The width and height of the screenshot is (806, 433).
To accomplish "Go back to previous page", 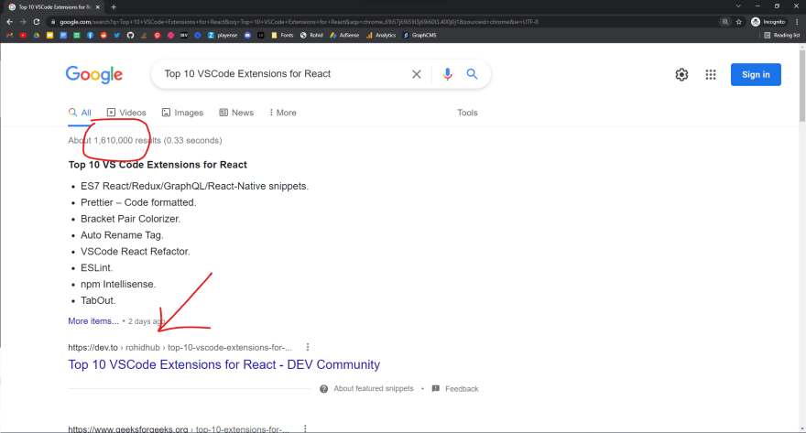I will click(x=10, y=22).
